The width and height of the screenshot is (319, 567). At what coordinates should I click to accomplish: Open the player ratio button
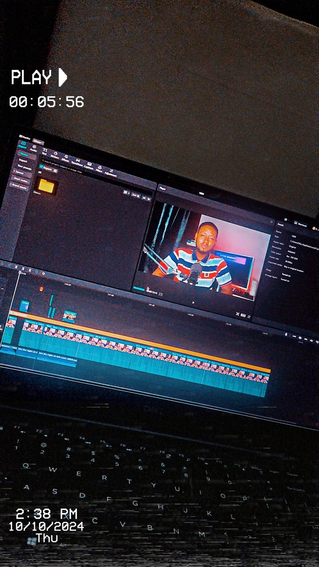[x=243, y=315]
